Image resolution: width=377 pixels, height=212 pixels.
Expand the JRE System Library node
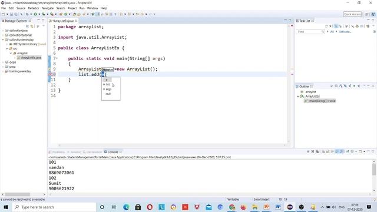coord(7,44)
